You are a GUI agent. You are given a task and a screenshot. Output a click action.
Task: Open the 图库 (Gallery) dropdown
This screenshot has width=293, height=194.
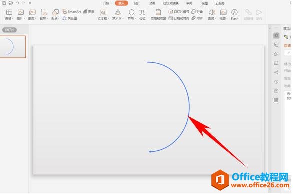pos(32,15)
